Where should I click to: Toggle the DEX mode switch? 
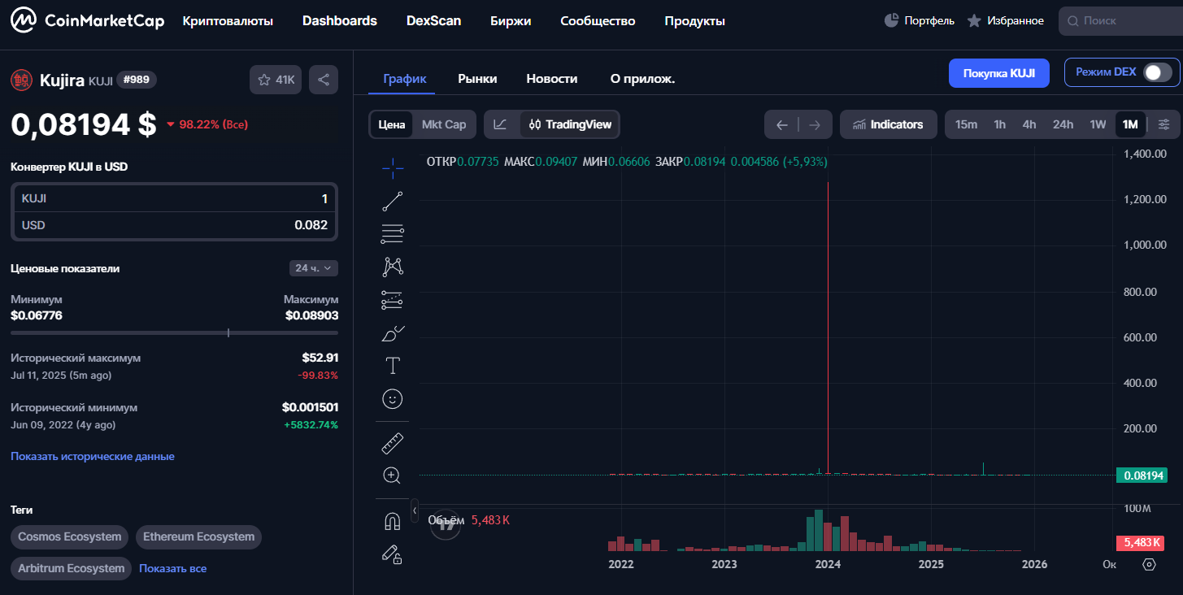point(1157,72)
